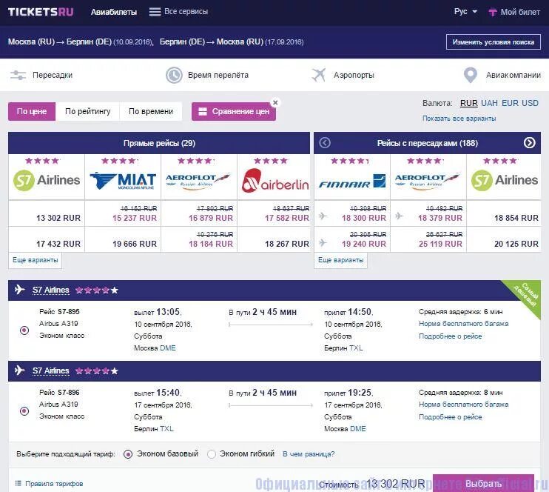Select the radio button for flight S7-896
The height and width of the screenshot is (492, 549).
24,410
